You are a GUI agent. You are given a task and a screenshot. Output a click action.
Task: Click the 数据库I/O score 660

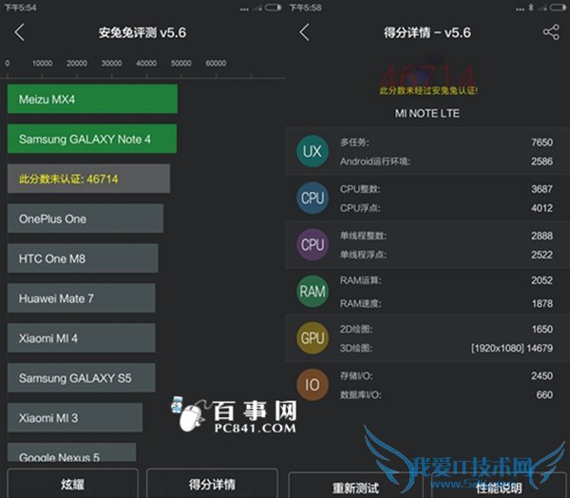544,394
